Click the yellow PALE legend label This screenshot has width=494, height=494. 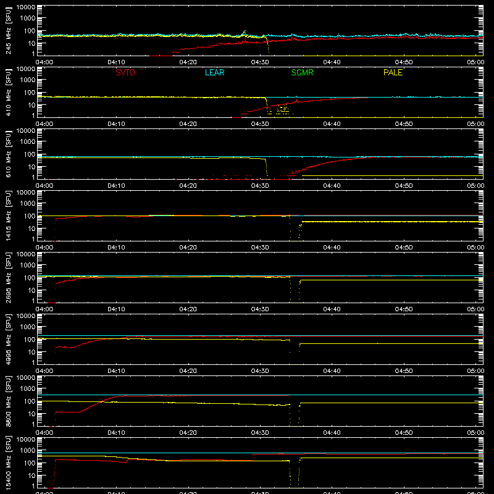point(393,72)
